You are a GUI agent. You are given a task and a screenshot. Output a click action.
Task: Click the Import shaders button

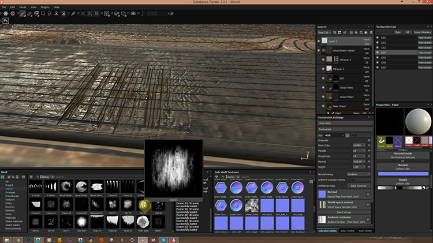click(422, 32)
